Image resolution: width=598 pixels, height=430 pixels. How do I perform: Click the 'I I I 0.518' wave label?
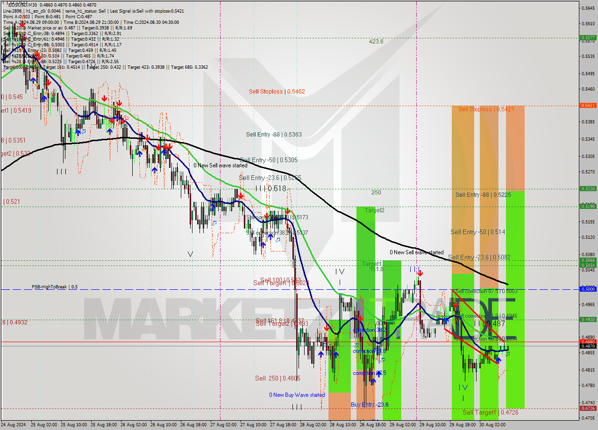[271, 188]
